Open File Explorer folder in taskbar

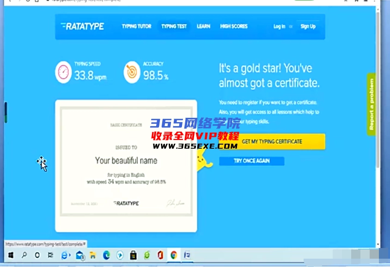[92, 255]
